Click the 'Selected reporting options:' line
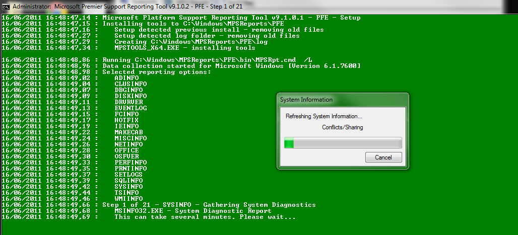The height and width of the screenshot is (235, 518). pyautogui.click(x=106, y=72)
